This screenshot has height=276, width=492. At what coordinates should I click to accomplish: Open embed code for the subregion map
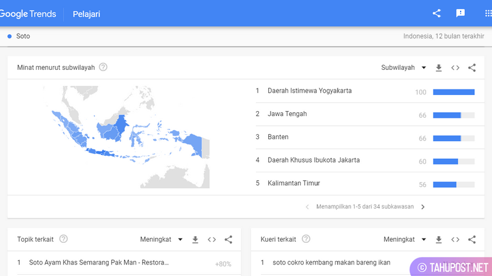click(x=455, y=67)
